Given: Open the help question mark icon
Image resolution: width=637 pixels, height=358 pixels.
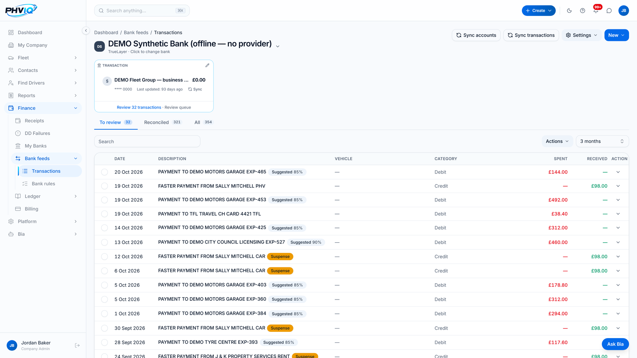Looking at the screenshot, I should point(582,11).
